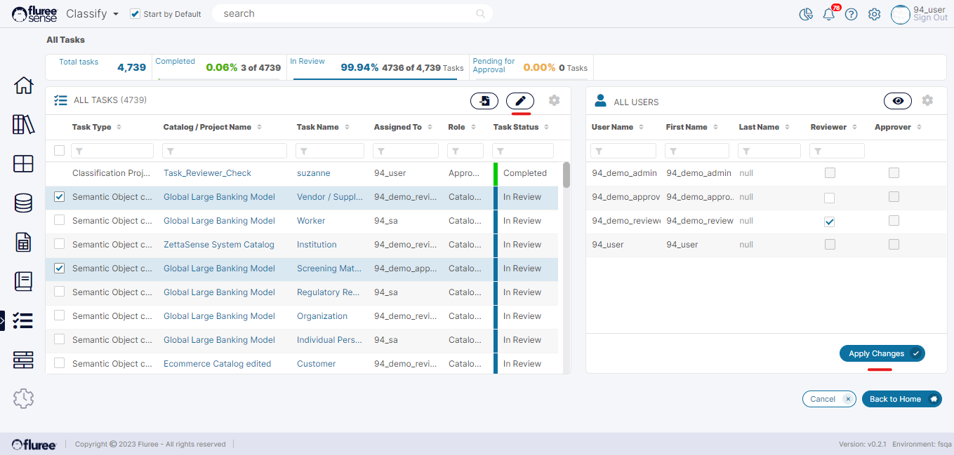The height and width of the screenshot is (455, 954).
Task: Open the Task_Reviewer_Check project link
Action: [x=207, y=173]
